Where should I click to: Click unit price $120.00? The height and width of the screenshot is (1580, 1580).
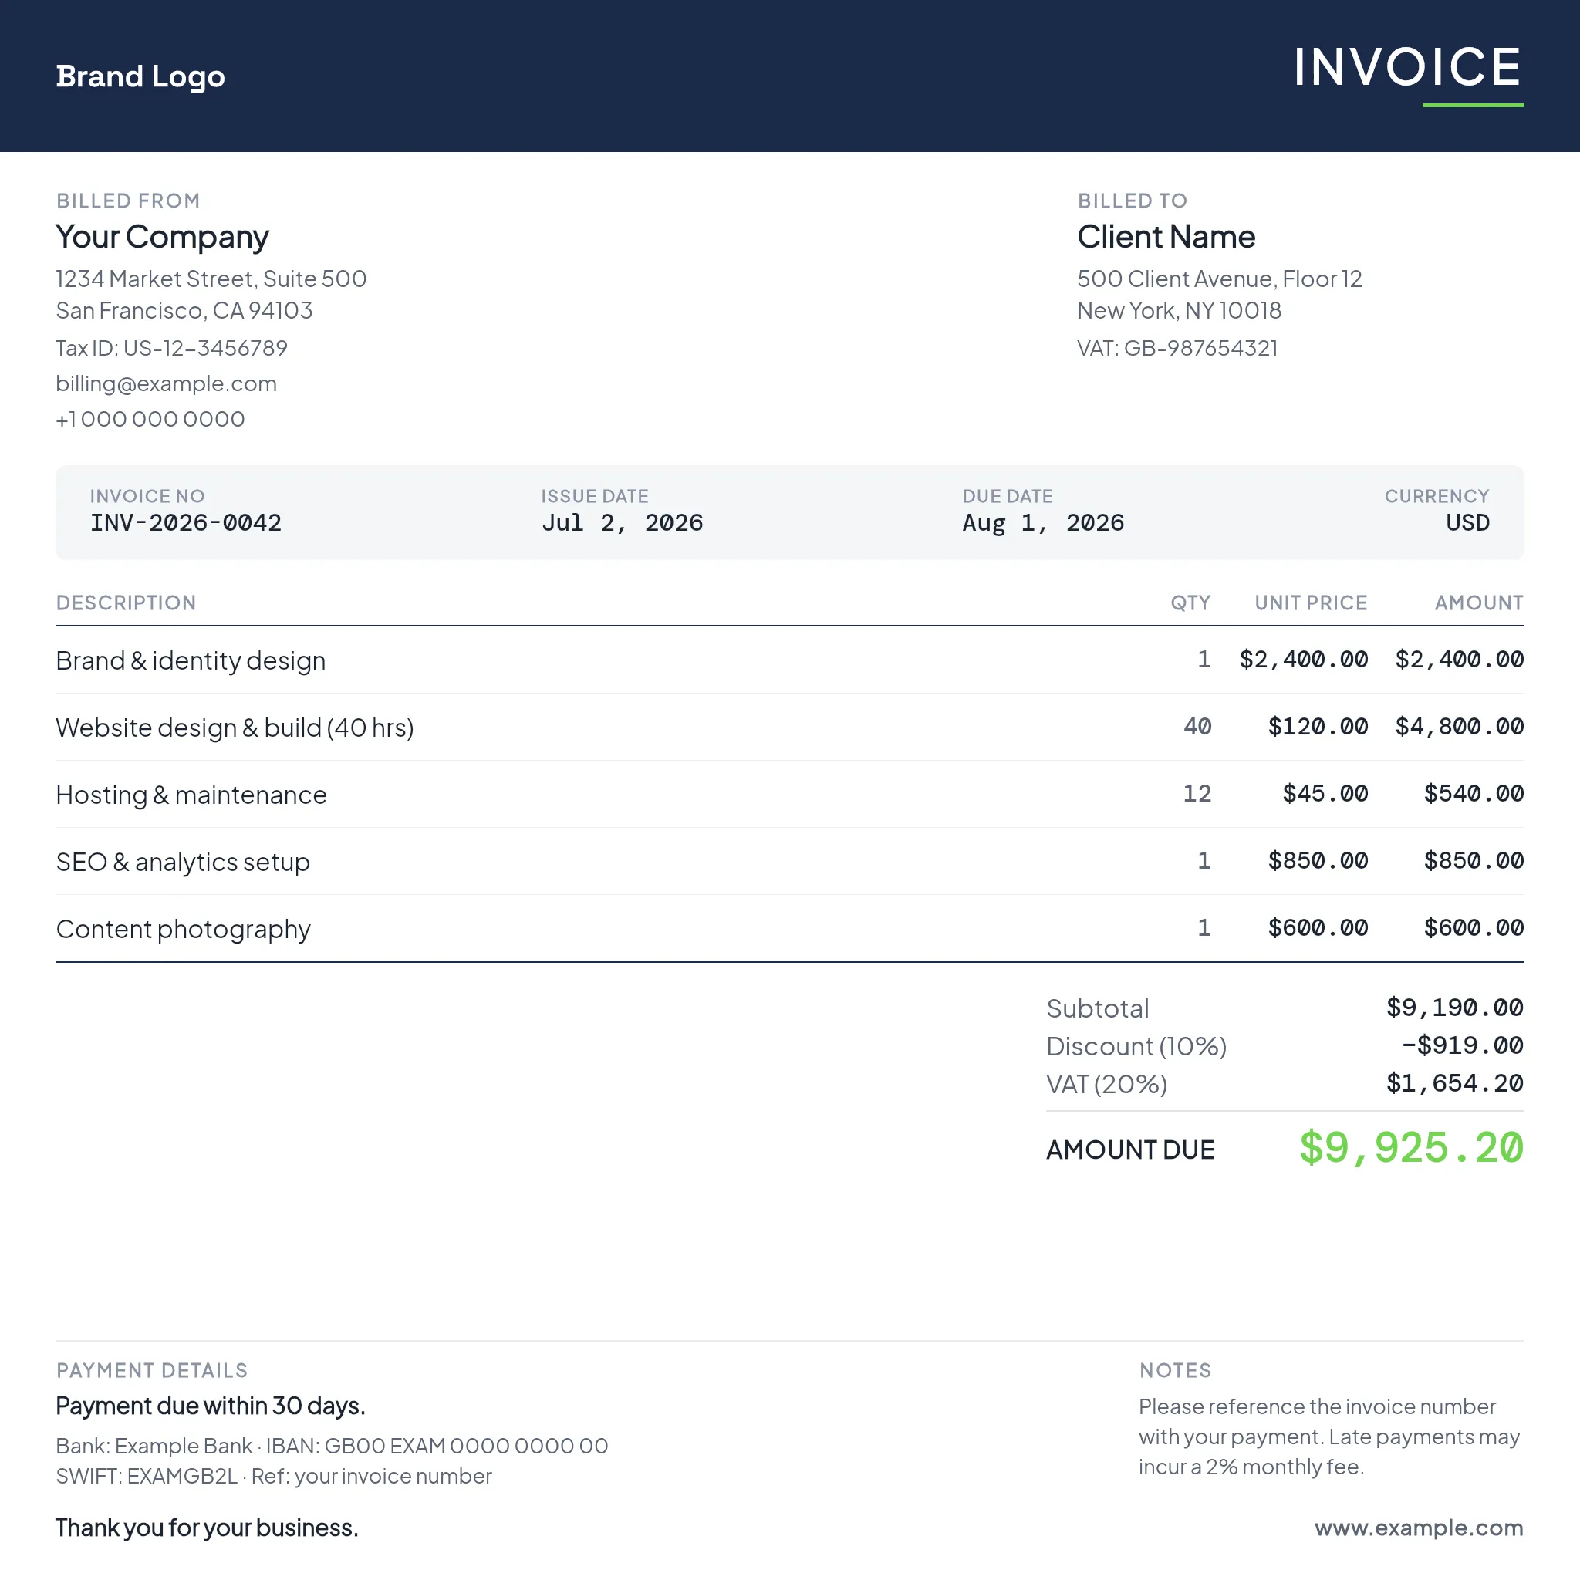point(1318,726)
